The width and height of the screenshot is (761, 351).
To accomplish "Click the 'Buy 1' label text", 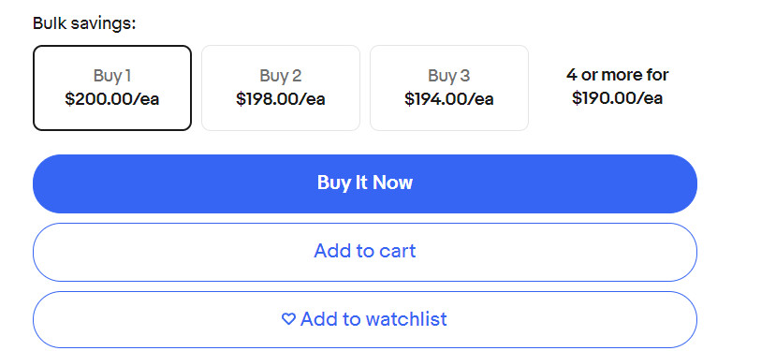I will point(112,76).
